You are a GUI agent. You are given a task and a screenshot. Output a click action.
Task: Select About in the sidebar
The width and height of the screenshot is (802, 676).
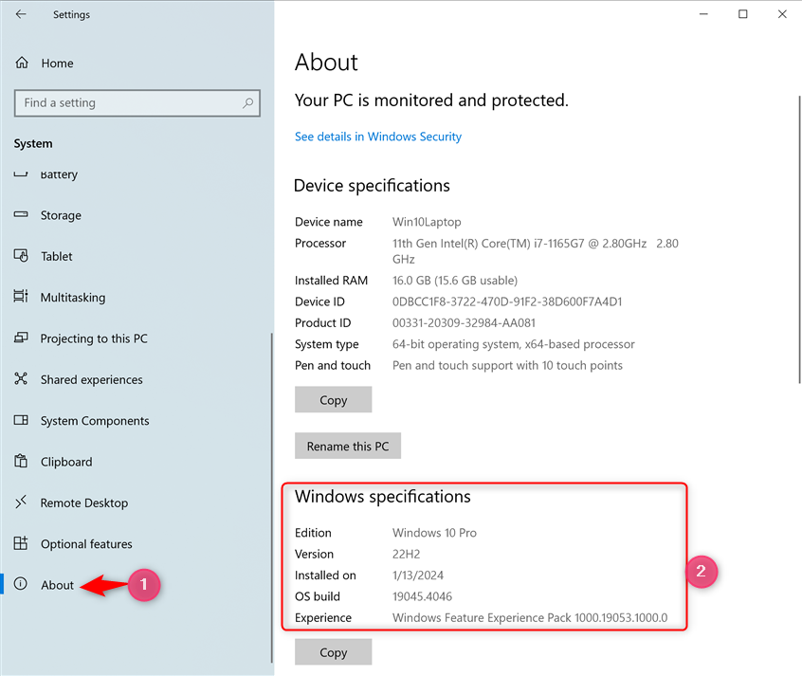pos(57,585)
